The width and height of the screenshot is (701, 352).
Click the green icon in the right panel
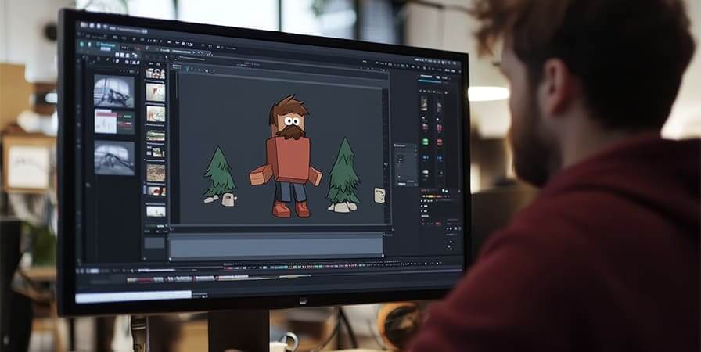pos(425,142)
